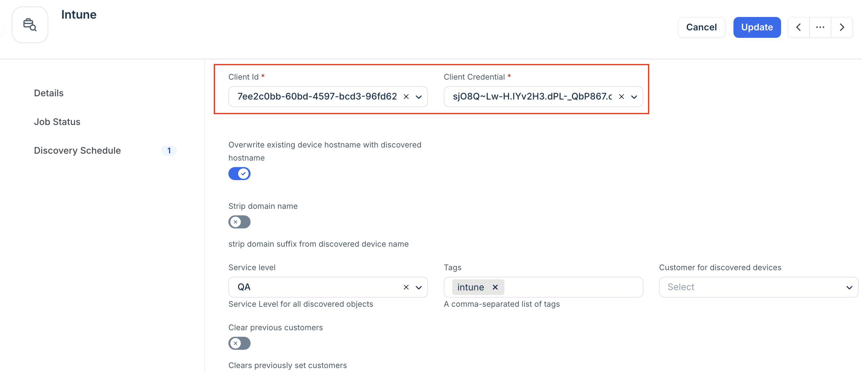Go to previous record arrow
The height and width of the screenshot is (372, 862).
coord(798,27)
